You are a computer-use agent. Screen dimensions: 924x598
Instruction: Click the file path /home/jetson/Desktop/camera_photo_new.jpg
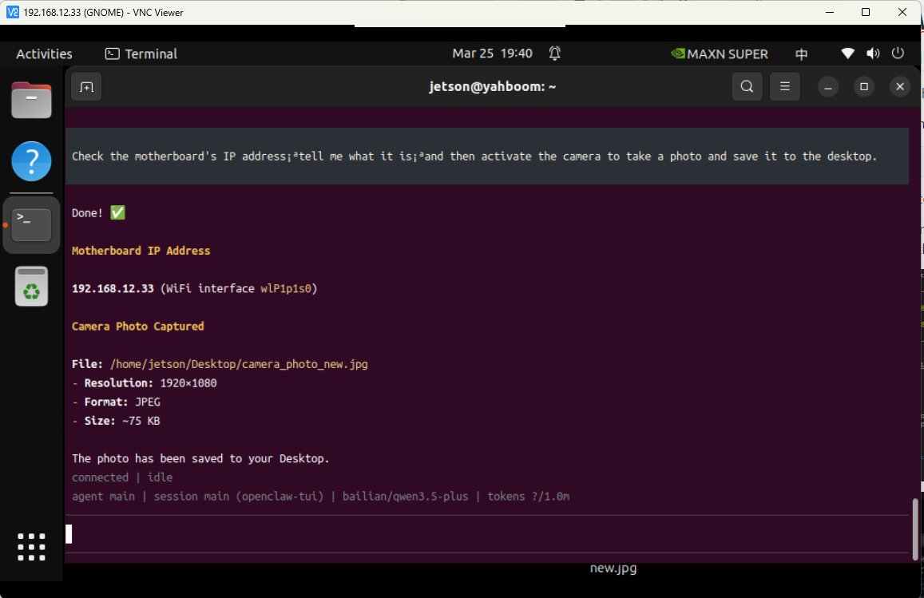(x=239, y=364)
